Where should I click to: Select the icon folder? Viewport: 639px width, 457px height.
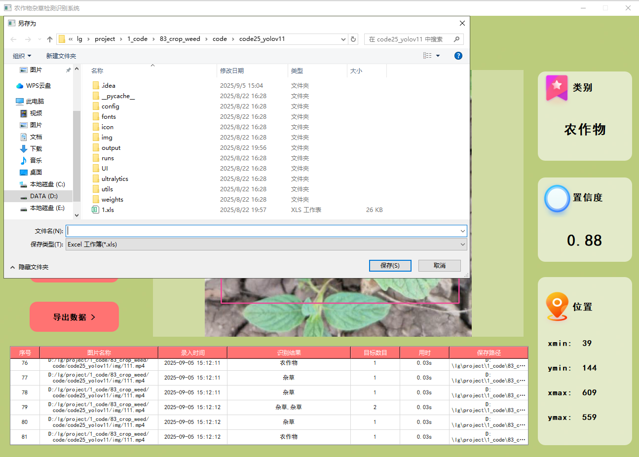[103, 127]
